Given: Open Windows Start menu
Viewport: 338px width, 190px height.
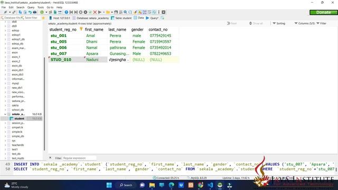Looking at the screenshot, I should tap(109, 185).
